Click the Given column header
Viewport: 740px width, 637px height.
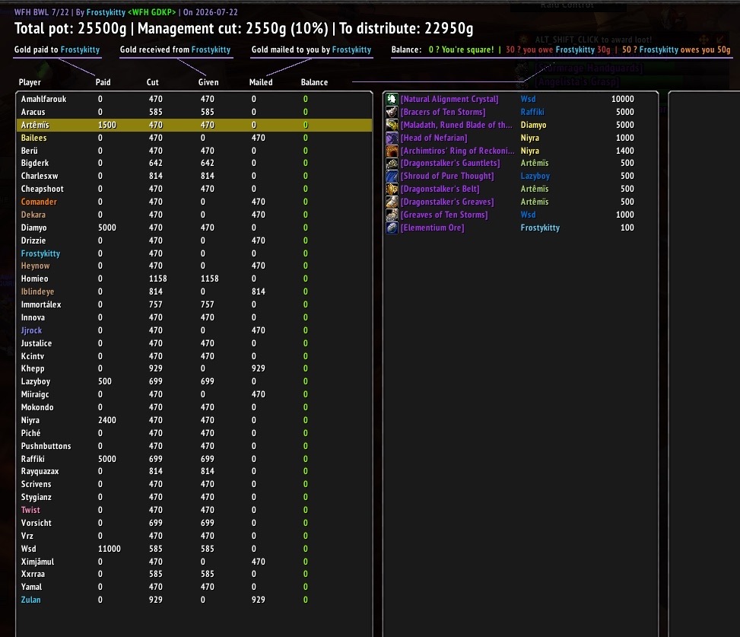[208, 82]
